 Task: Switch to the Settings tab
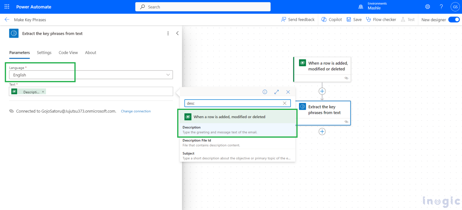pos(44,52)
